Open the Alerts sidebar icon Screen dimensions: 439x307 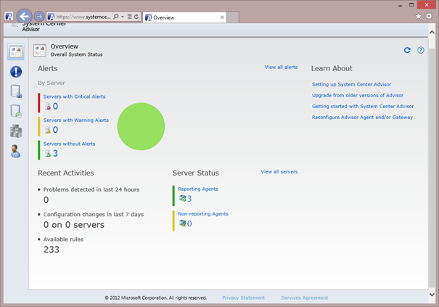pyautogui.click(x=16, y=71)
